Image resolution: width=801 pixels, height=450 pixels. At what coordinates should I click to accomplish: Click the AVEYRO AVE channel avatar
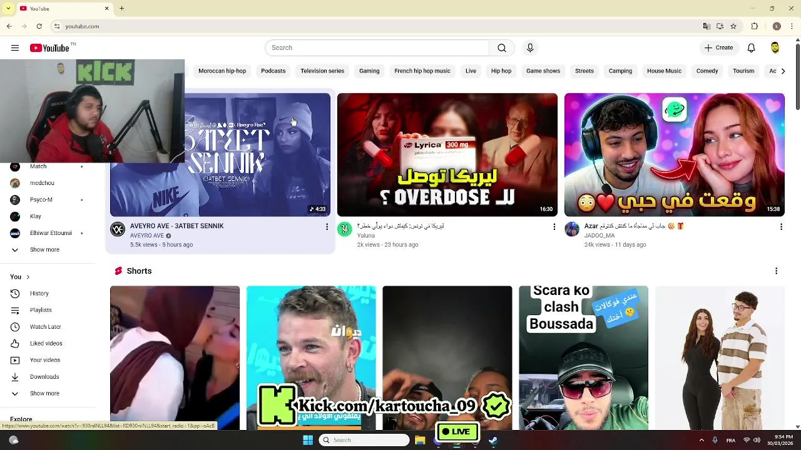point(118,229)
